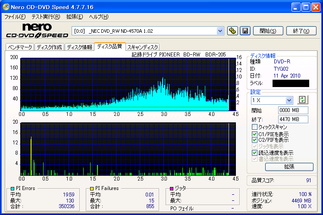This screenshot has width=323, height=215.
Task: Uncheck C2/PIFを表示 checkbox
Action: tap(254, 140)
